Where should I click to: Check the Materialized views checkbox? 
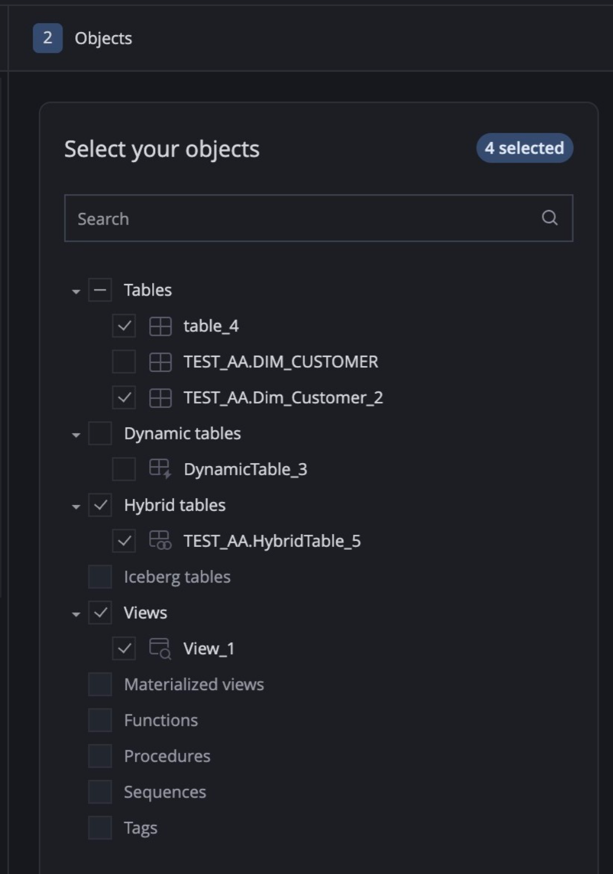tap(100, 684)
